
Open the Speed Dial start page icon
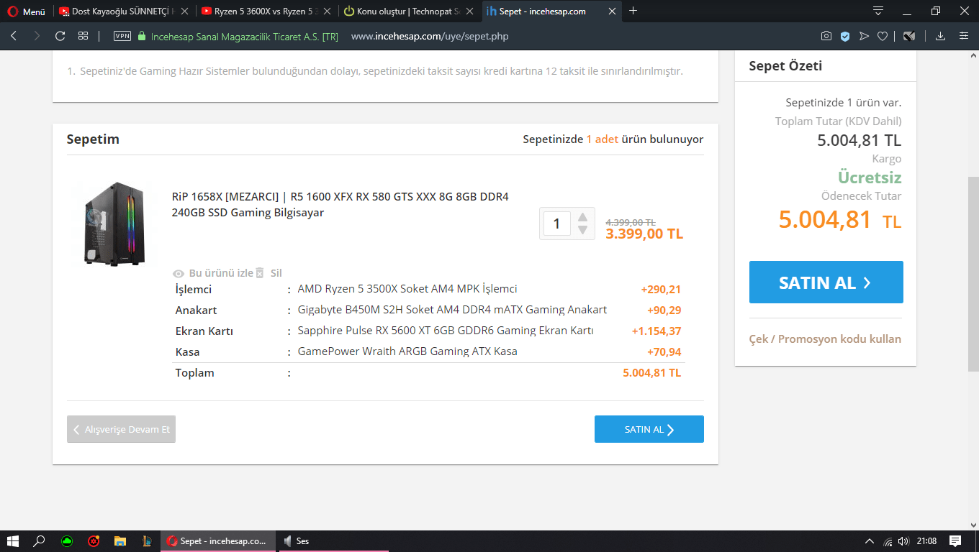coord(84,36)
